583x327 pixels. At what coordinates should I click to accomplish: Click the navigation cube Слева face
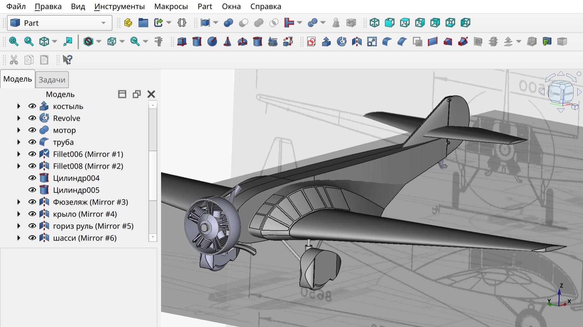(555, 93)
